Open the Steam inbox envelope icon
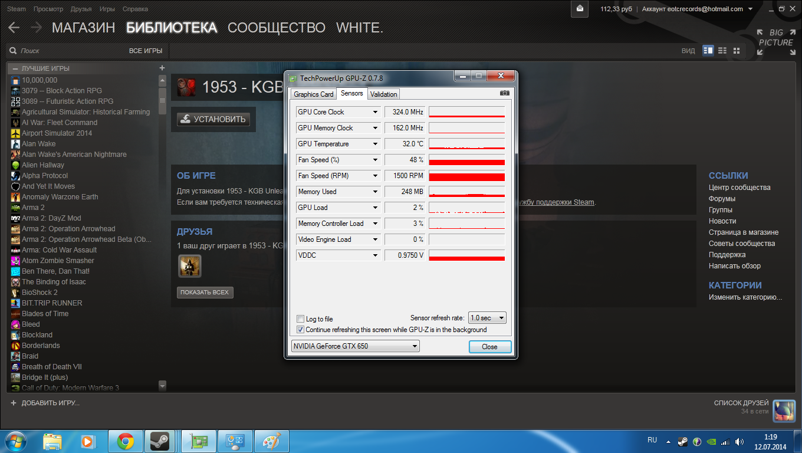Image resolution: width=802 pixels, height=453 pixels. point(580,9)
